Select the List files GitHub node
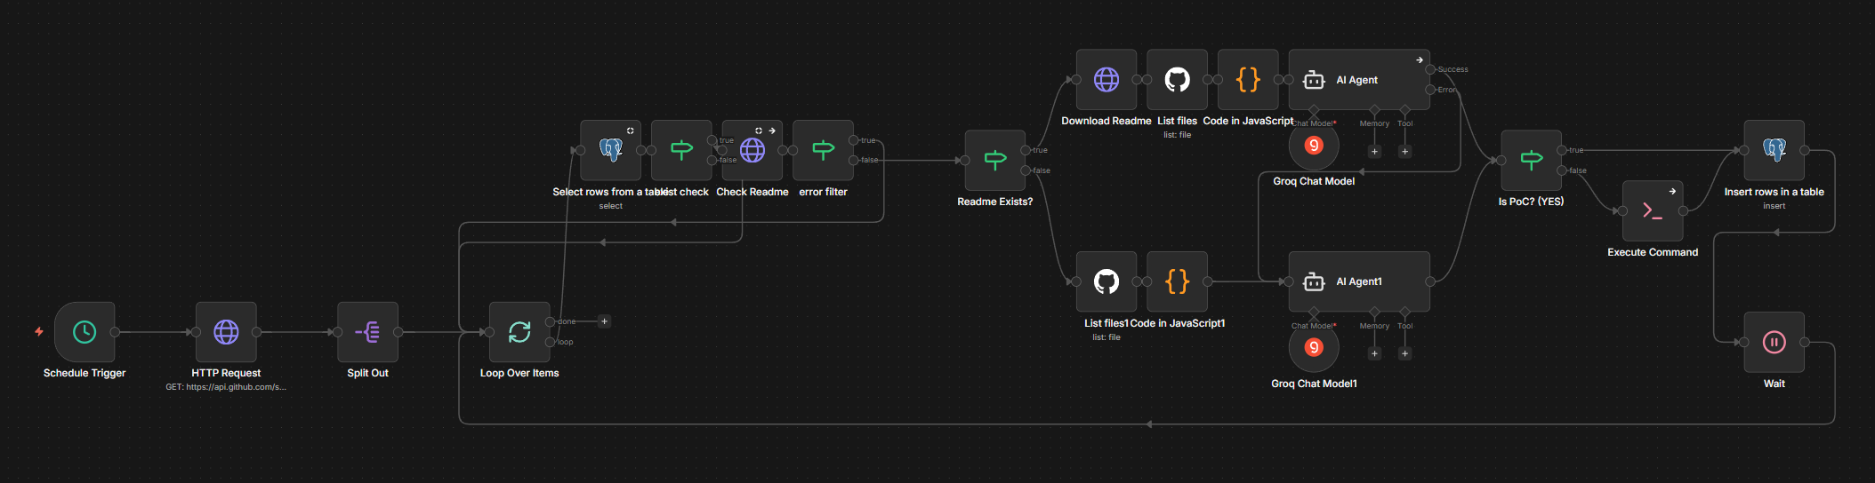1875x483 pixels. [1177, 80]
